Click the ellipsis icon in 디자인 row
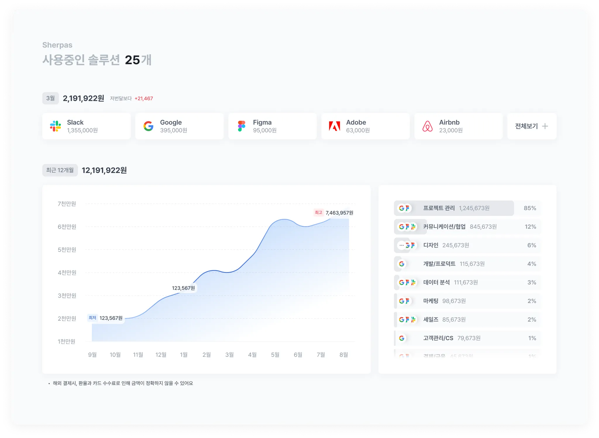 click(401, 245)
